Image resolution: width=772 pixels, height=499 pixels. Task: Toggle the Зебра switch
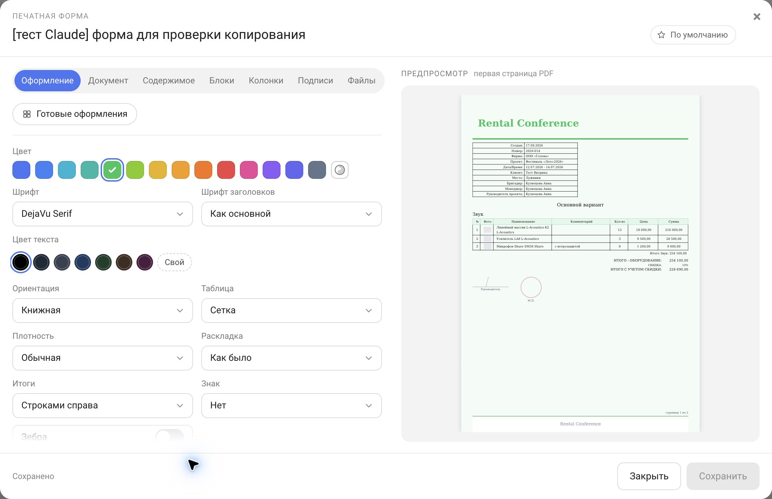point(170,436)
